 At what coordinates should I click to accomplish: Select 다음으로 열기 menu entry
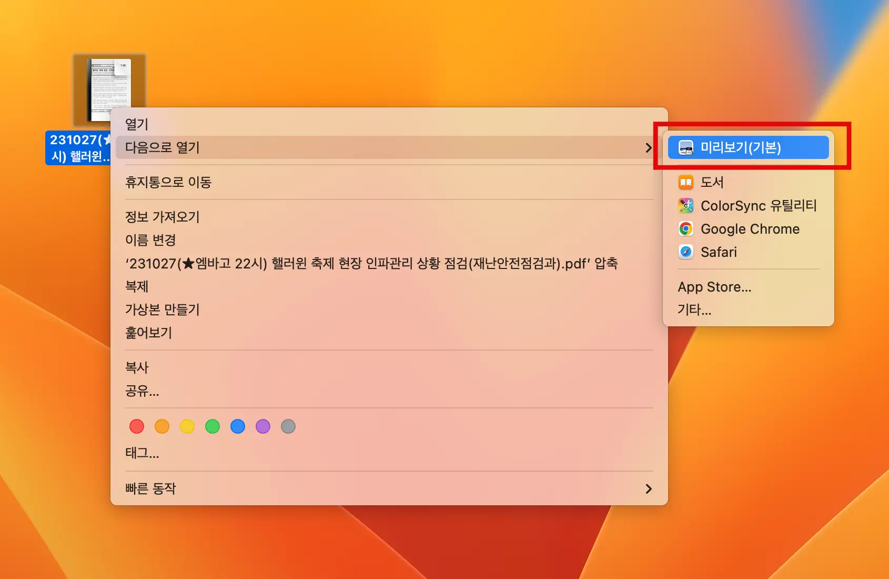pos(389,148)
